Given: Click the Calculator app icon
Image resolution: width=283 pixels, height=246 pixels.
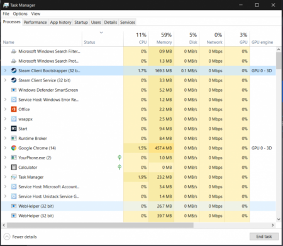Looking at the screenshot, I should [x=14, y=168].
